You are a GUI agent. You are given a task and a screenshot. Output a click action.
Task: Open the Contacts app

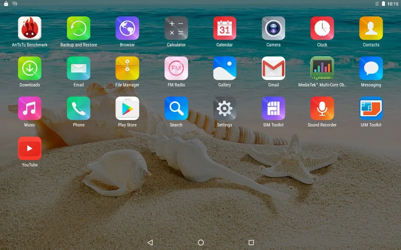pyautogui.click(x=371, y=28)
